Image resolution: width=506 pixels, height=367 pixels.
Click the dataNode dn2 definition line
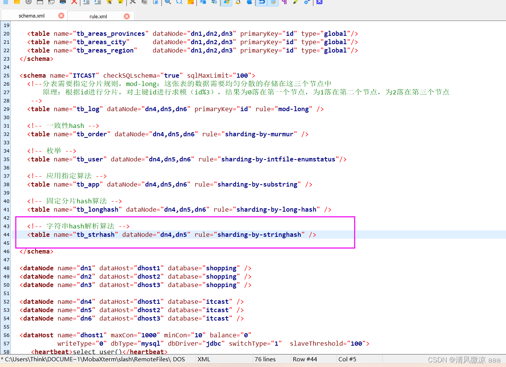[135, 276]
